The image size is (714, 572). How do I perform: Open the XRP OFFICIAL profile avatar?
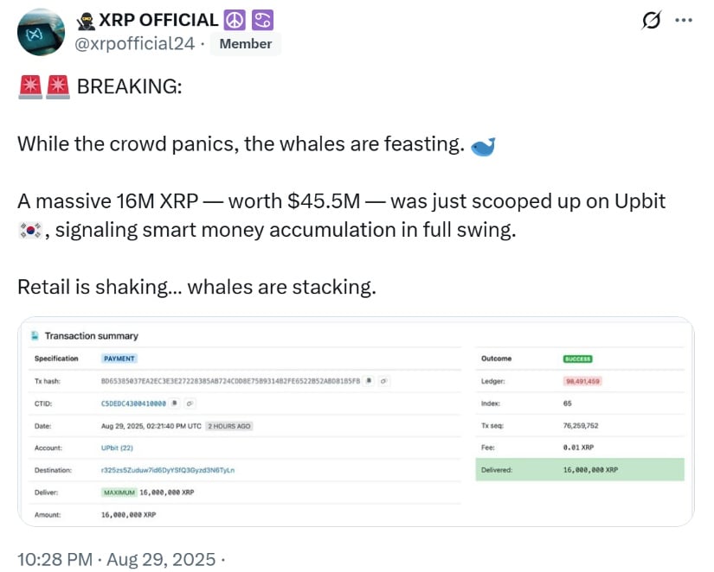coord(41,33)
